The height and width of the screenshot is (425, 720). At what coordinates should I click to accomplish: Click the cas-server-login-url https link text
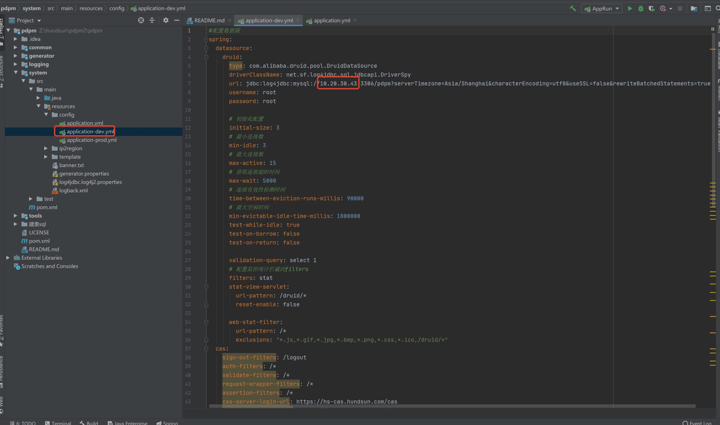347,401
